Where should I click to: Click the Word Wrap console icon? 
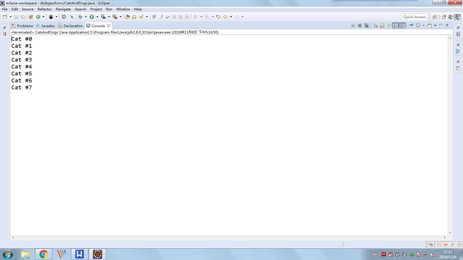tap(389, 25)
